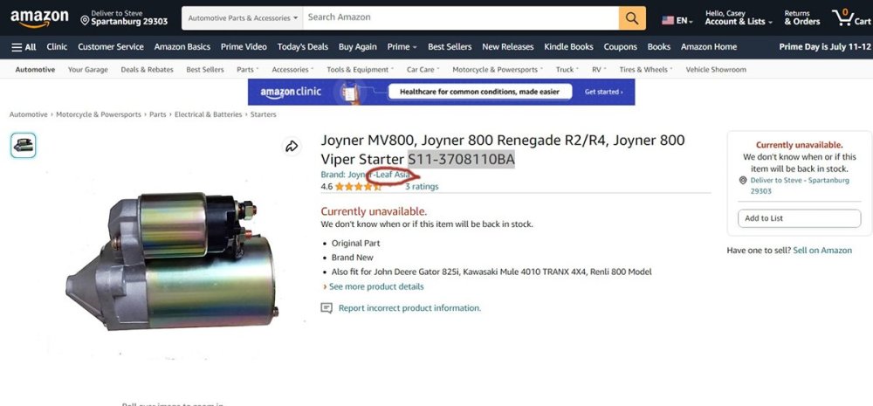The image size is (873, 406).
Task: Expand the 'RV' dropdown
Action: (x=599, y=70)
